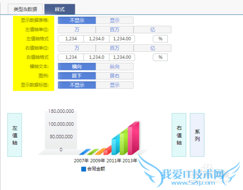The height and width of the screenshot is (190, 243).
Task: Choose 1,234.0 format for 左值轴格式
Action: (x=97, y=39)
